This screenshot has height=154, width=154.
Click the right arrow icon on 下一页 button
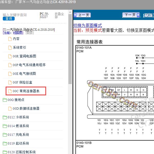click(x=138, y=15)
